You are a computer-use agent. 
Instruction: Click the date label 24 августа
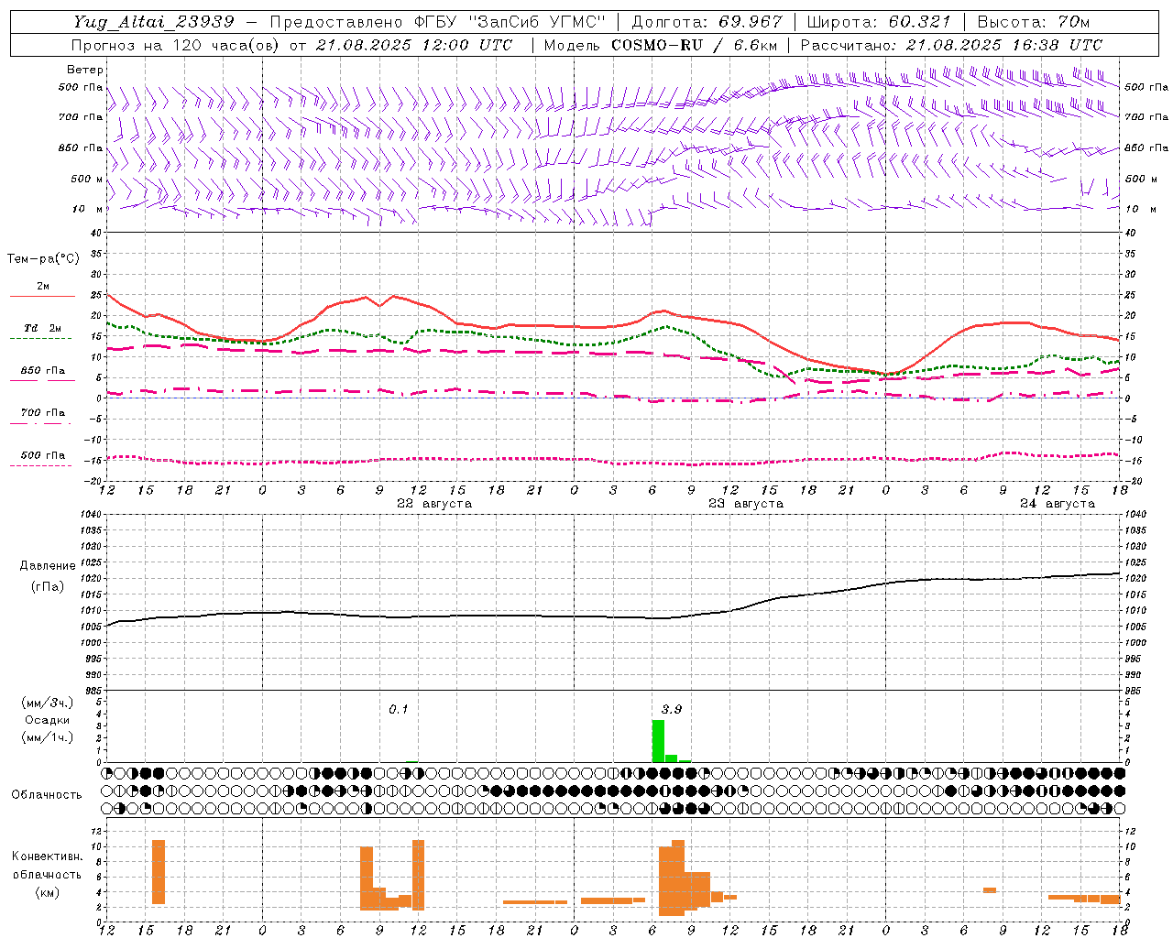coord(1058,504)
